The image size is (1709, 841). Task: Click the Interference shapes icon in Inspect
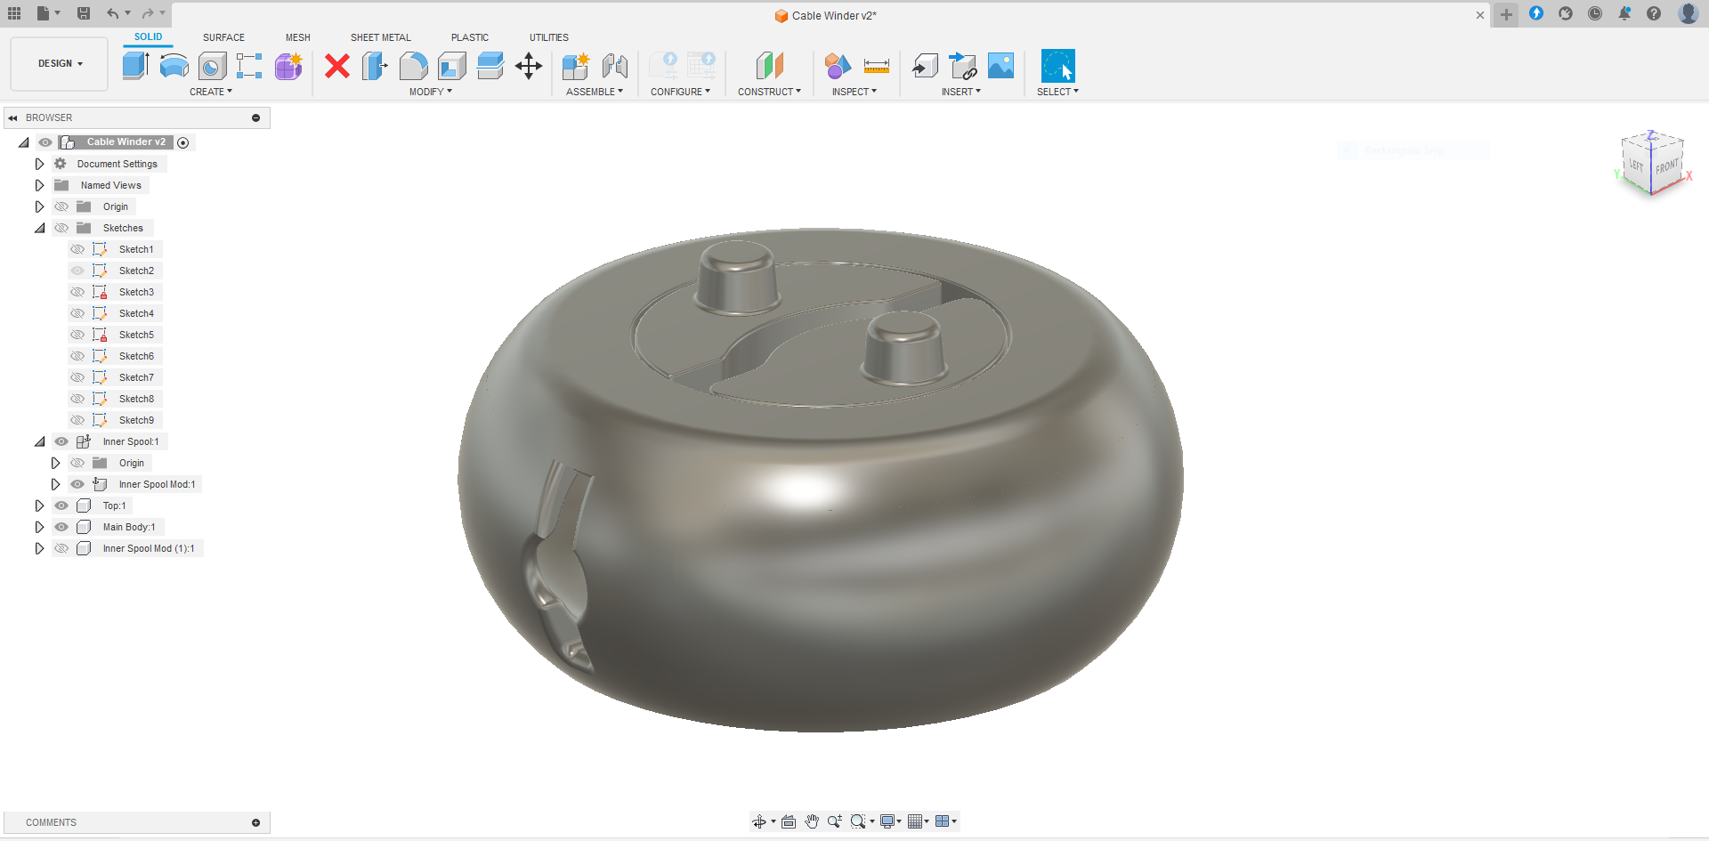coord(838,66)
